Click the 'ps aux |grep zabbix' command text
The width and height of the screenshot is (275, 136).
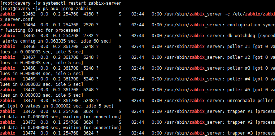click(x=67, y=9)
